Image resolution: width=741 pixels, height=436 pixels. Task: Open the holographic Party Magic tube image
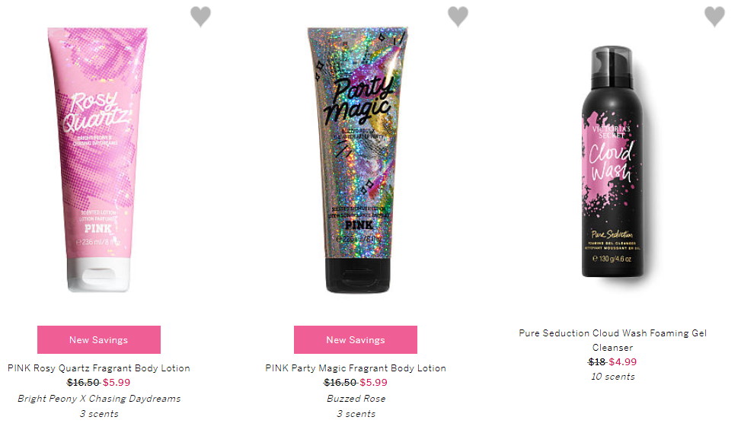(x=358, y=160)
